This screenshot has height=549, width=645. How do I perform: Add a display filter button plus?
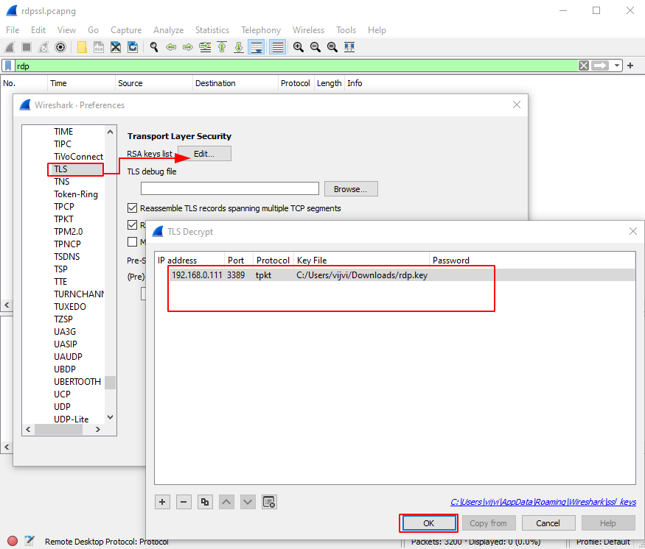[630, 65]
